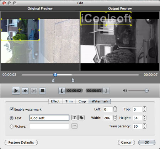Click the trim start time 00:00:02 field

tap(74, 91)
